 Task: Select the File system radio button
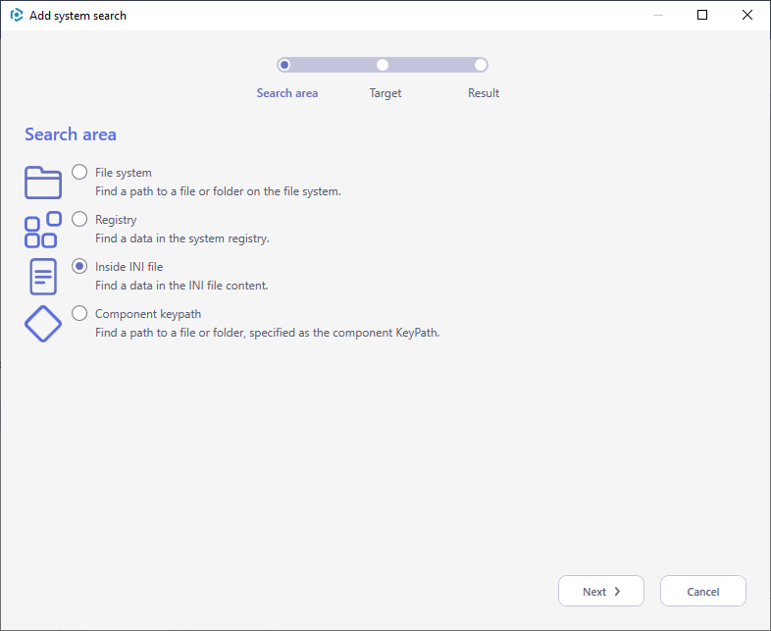click(79, 172)
